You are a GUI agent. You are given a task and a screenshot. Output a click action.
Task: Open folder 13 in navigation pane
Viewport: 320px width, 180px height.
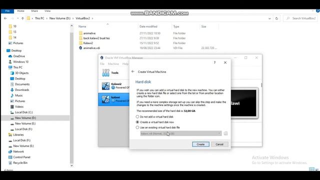(14, 32)
